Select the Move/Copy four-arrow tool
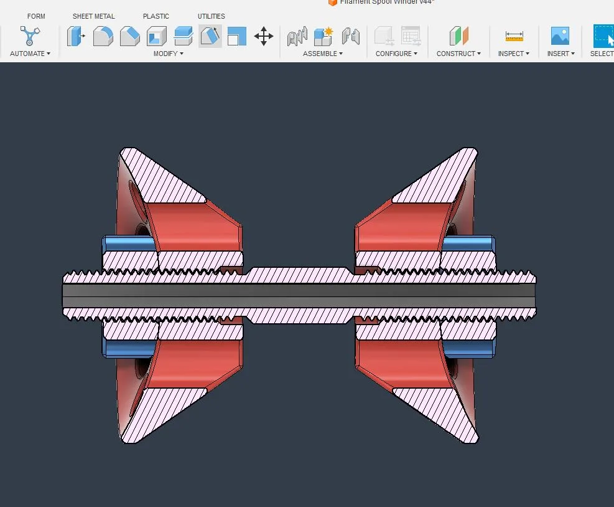Viewport: 614px width, 507px height. 264,37
